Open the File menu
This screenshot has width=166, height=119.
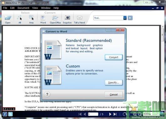click(x=5, y=8)
